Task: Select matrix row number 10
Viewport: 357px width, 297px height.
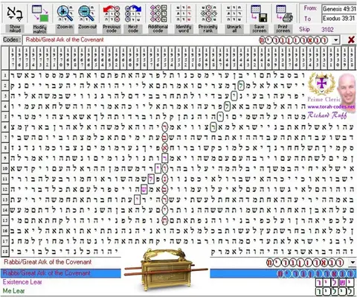Action: tap(5, 169)
